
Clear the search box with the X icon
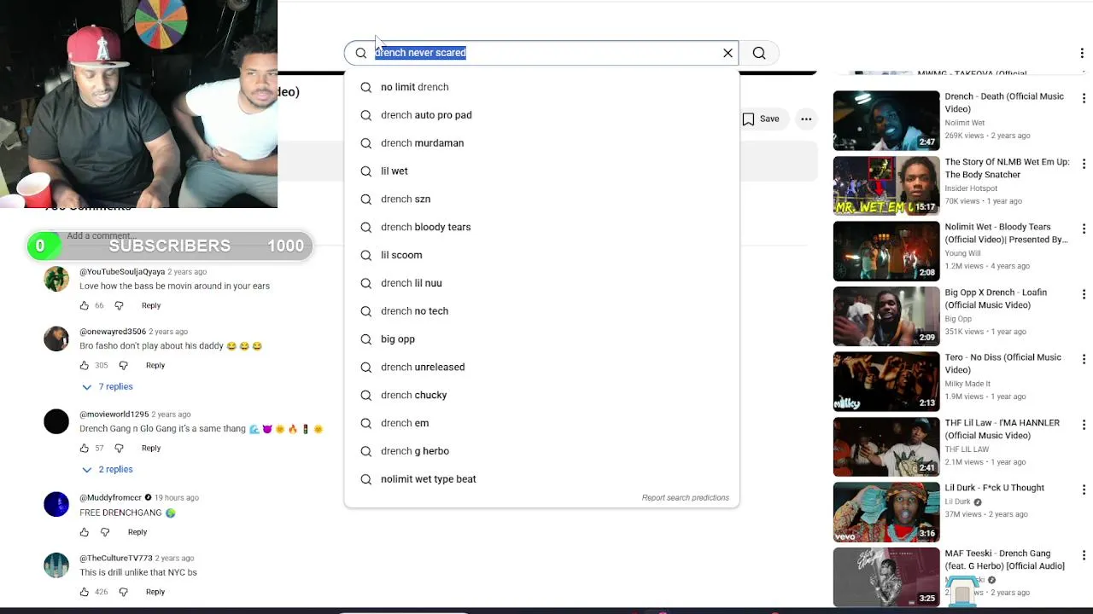point(728,53)
